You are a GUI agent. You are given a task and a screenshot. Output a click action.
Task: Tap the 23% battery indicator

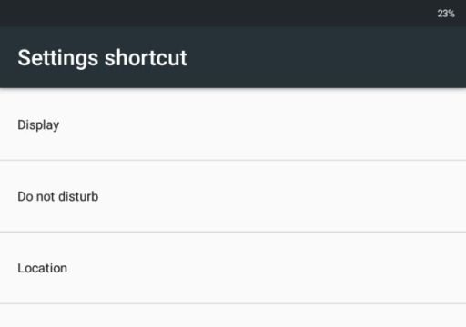coord(446,14)
